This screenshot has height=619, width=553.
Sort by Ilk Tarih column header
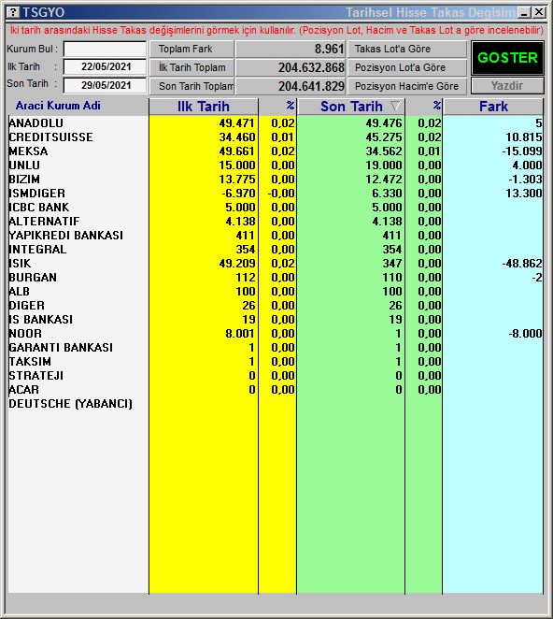204,107
